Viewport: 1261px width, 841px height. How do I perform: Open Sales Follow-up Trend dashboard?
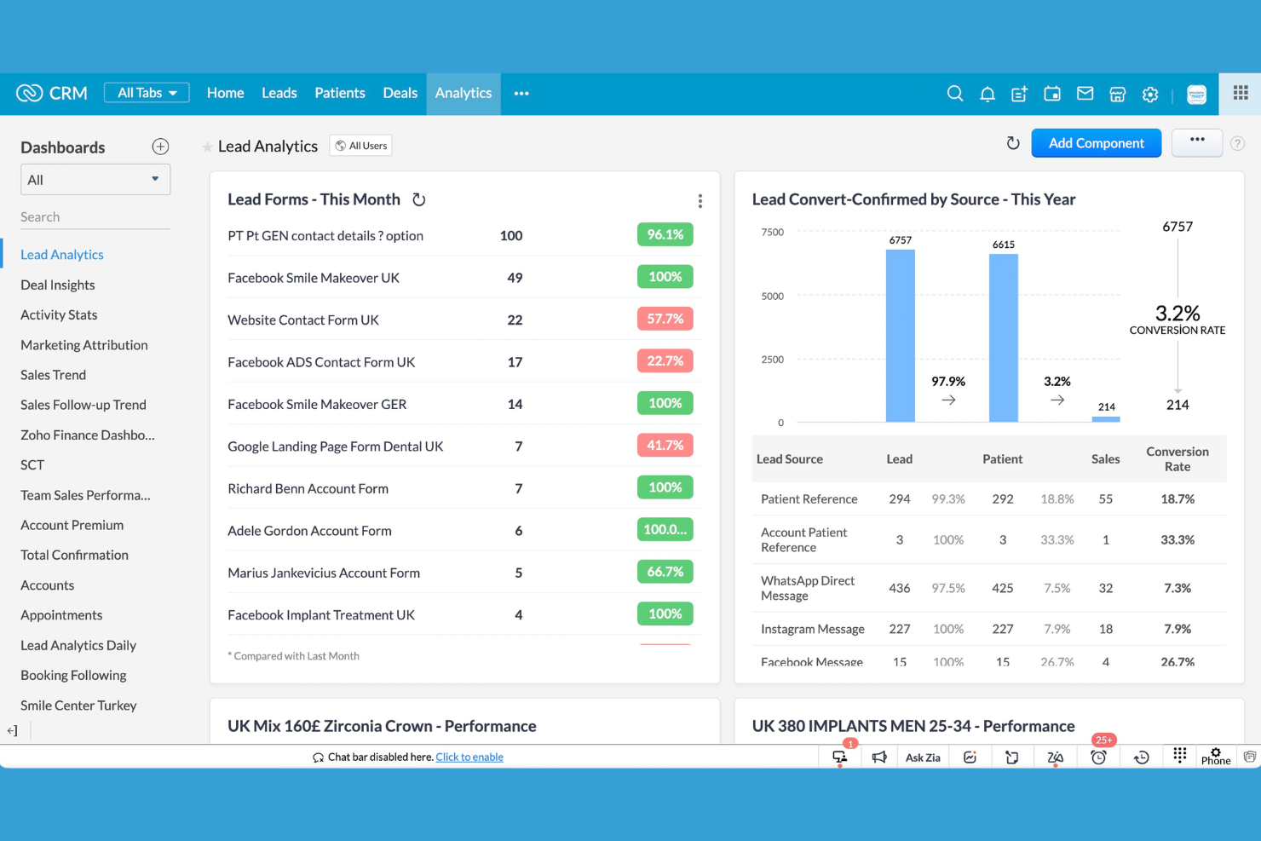pyautogui.click(x=83, y=405)
